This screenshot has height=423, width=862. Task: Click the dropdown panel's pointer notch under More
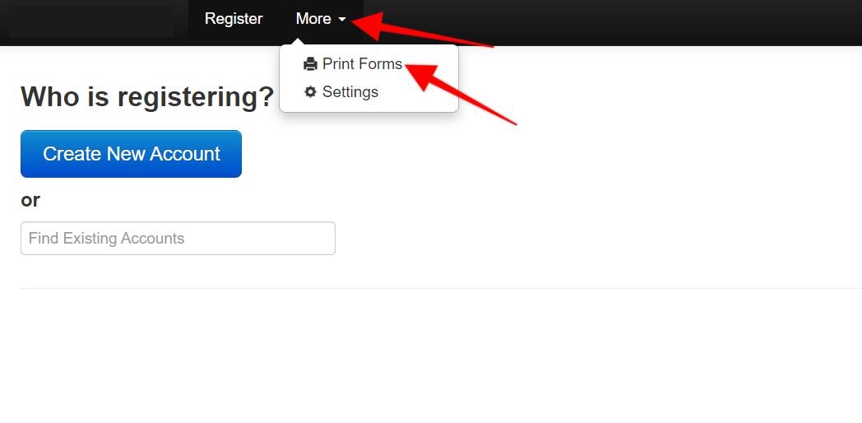pos(298,42)
